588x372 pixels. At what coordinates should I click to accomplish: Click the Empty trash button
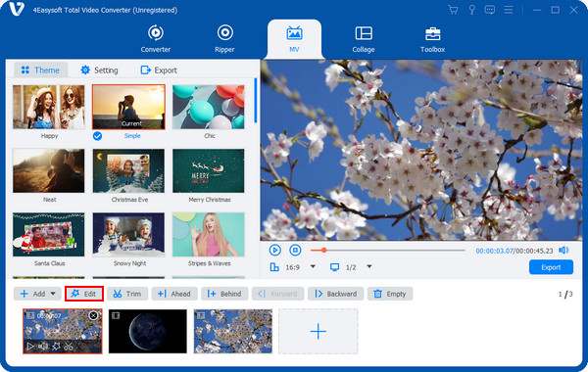click(390, 294)
